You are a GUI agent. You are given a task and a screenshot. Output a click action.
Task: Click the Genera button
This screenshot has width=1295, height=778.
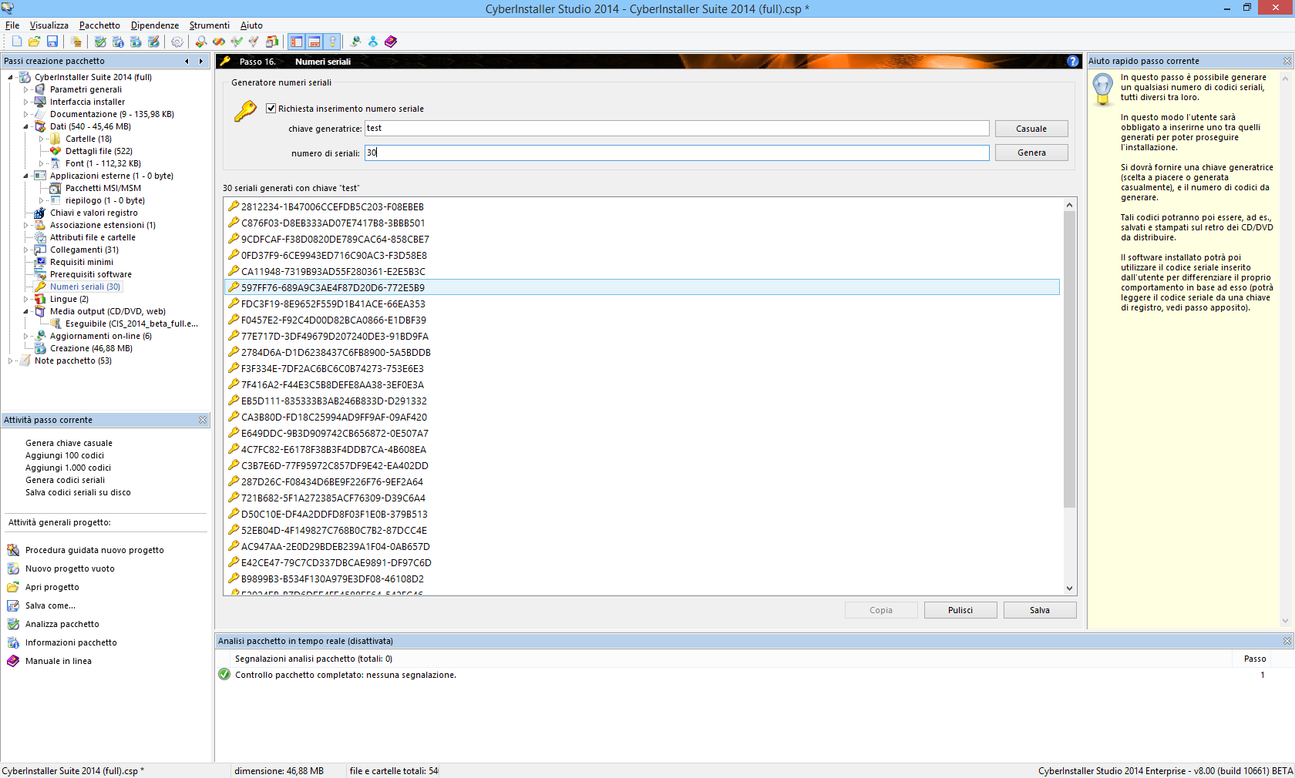click(x=1031, y=153)
